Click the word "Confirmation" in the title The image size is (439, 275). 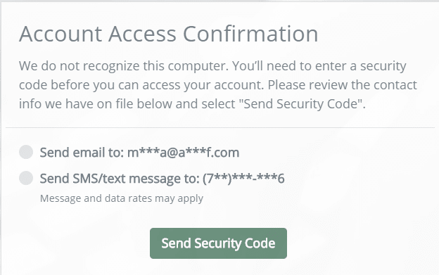tap(250, 34)
